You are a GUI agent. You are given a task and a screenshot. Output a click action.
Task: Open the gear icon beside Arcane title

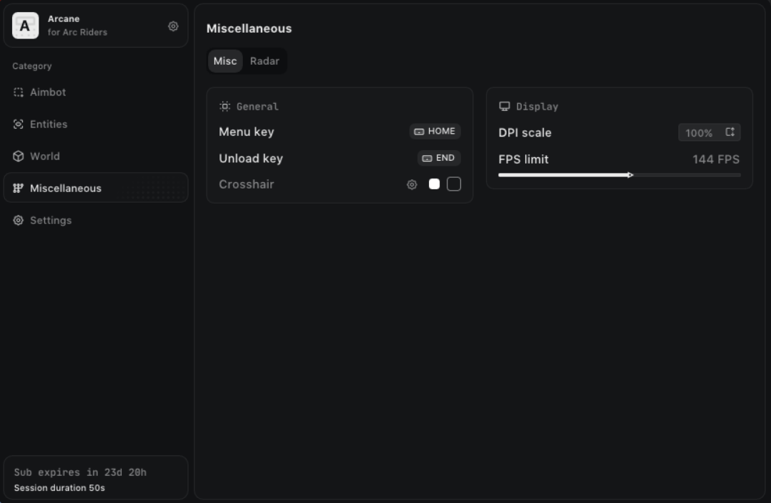click(x=173, y=26)
